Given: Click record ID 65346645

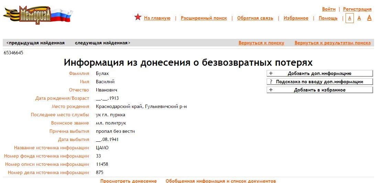Looking at the screenshot, I should pos(13,53).
